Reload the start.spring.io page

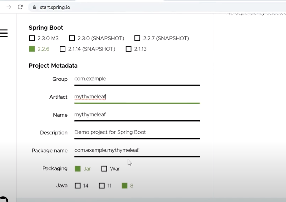(20, 7)
